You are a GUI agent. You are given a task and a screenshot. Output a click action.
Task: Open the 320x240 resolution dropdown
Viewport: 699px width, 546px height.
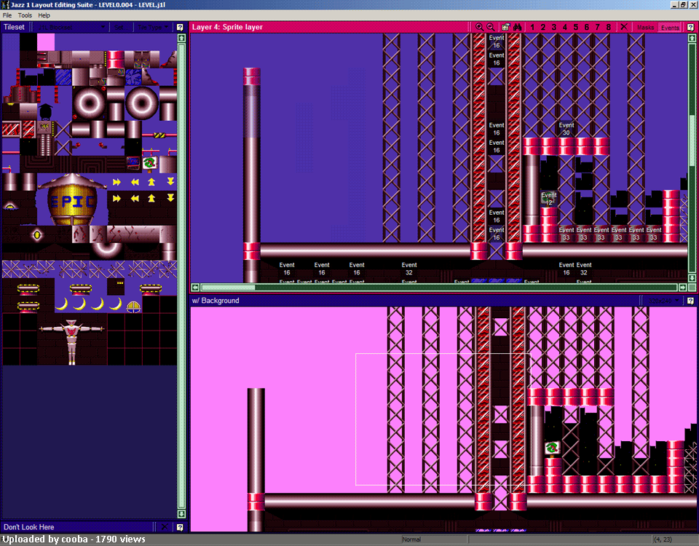click(x=661, y=300)
